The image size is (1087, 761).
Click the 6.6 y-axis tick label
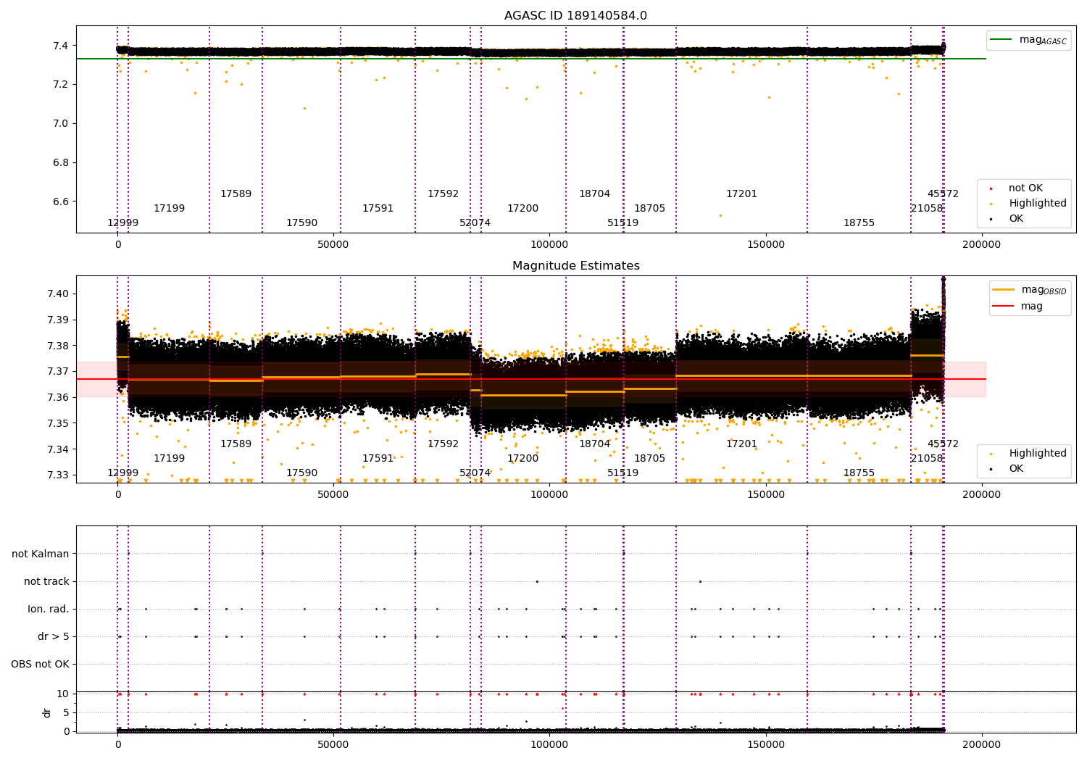pos(61,201)
